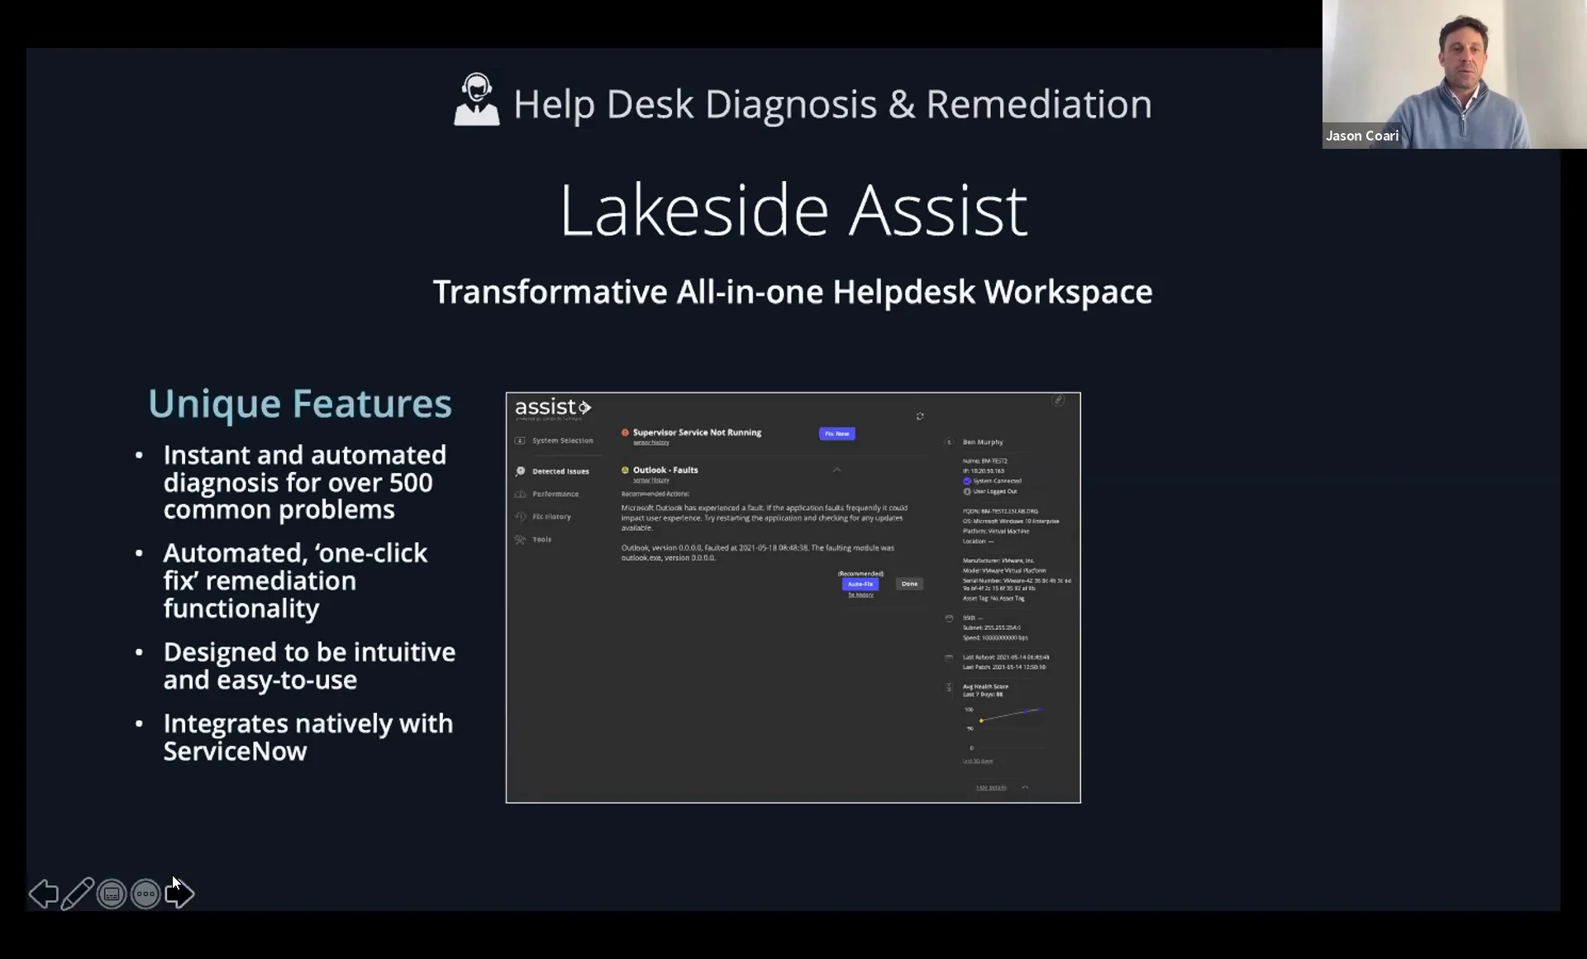Advance to next slide arrow
This screenshot has height=959, width=1587.
click(179, 894)
